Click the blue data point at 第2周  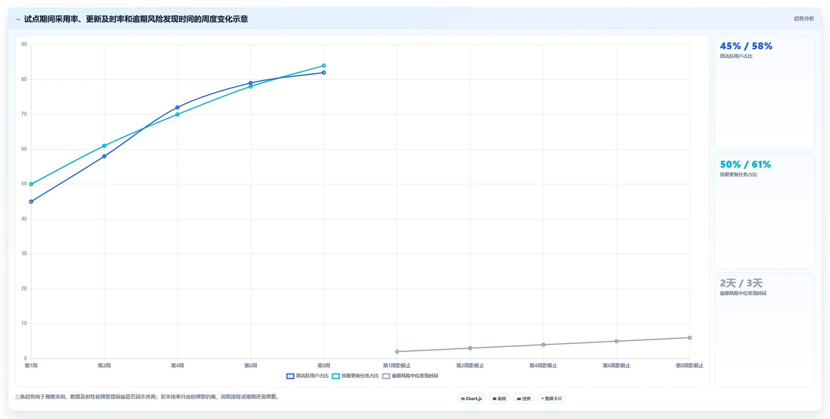pos(104,156)
